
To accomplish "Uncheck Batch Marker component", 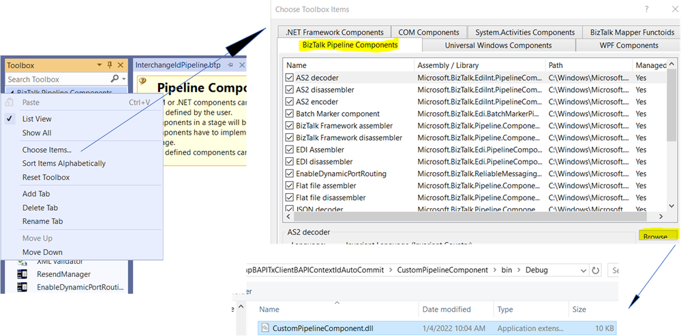I will pos(289,114).
